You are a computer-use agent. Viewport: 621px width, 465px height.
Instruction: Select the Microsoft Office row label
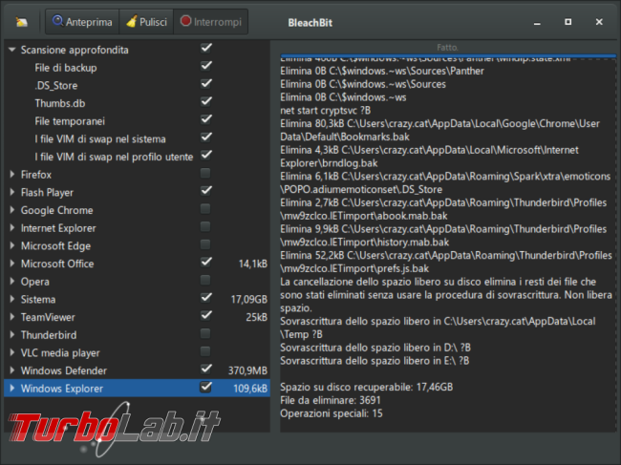[x=57, y=264]
